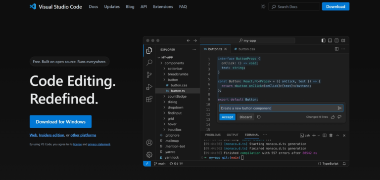Screen dimensions: 380x180
Task: Toggle primary side bar layout icon
Action: 323,40
